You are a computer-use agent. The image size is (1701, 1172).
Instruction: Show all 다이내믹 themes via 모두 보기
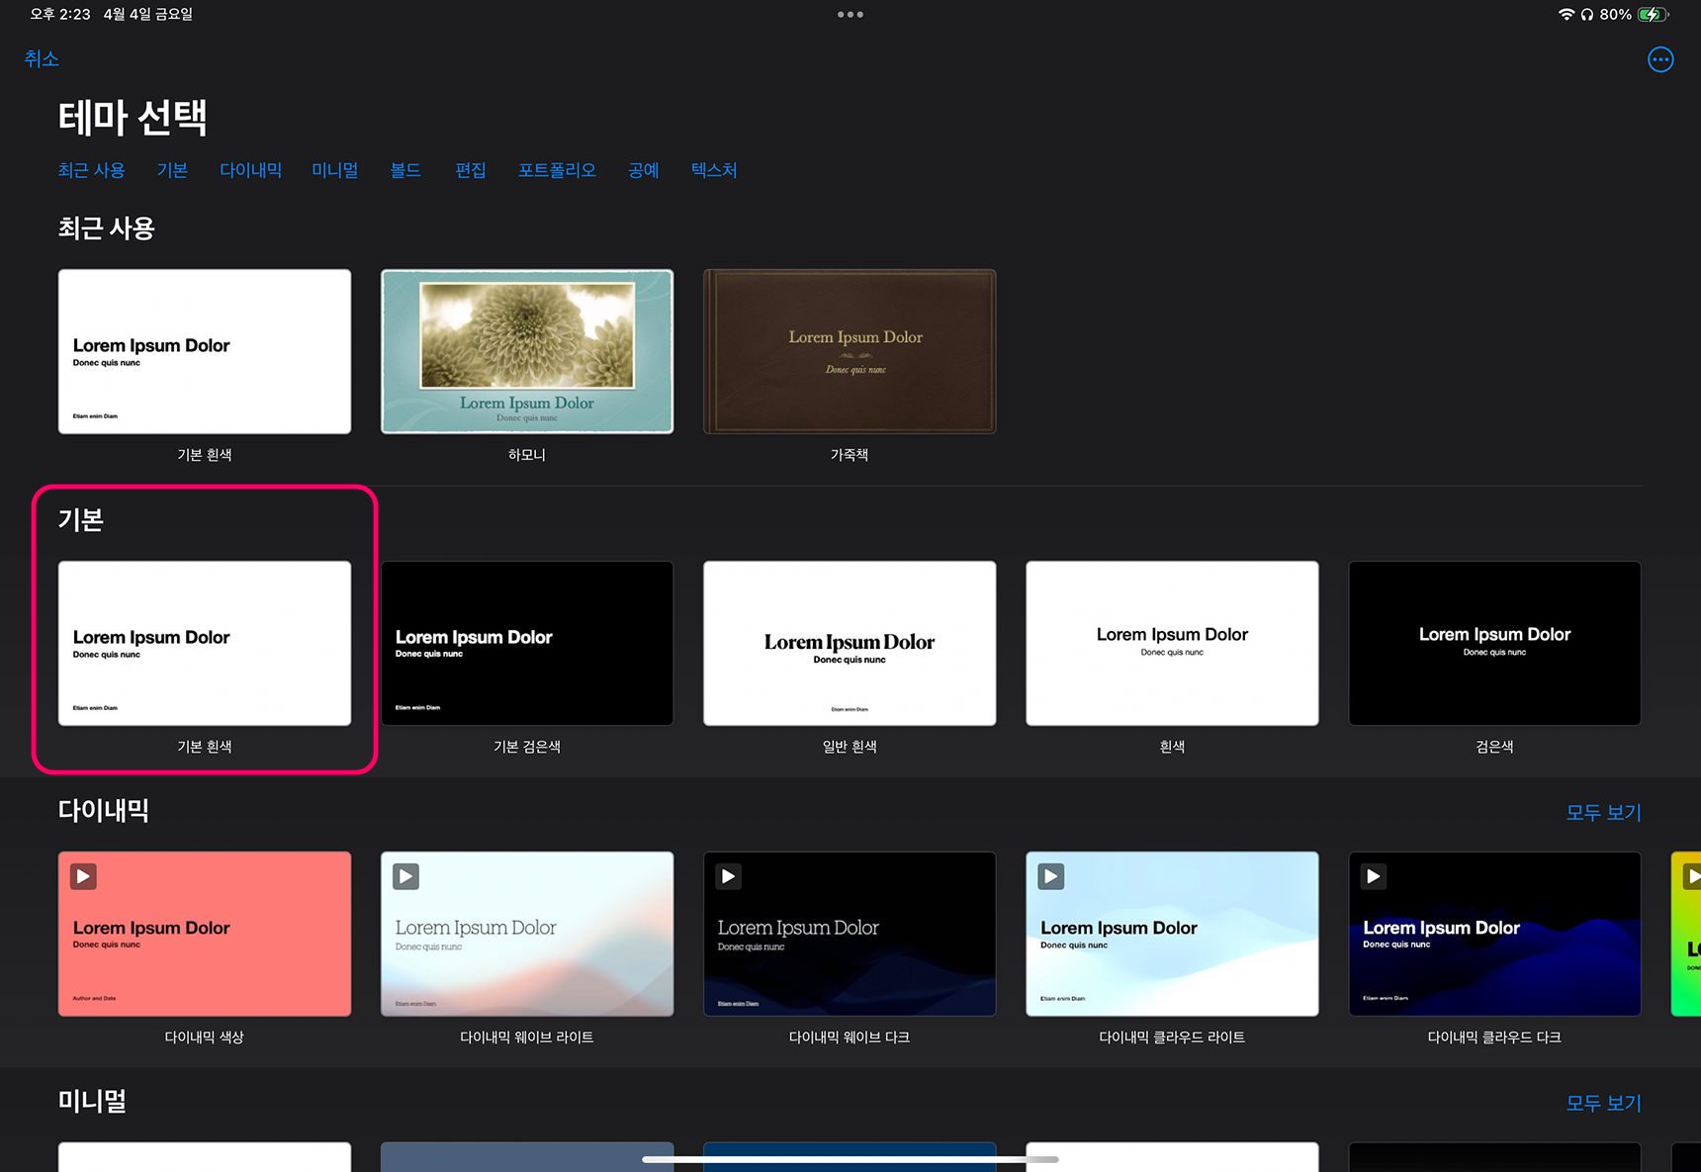pyautogui.click(x=1603, y=813)
